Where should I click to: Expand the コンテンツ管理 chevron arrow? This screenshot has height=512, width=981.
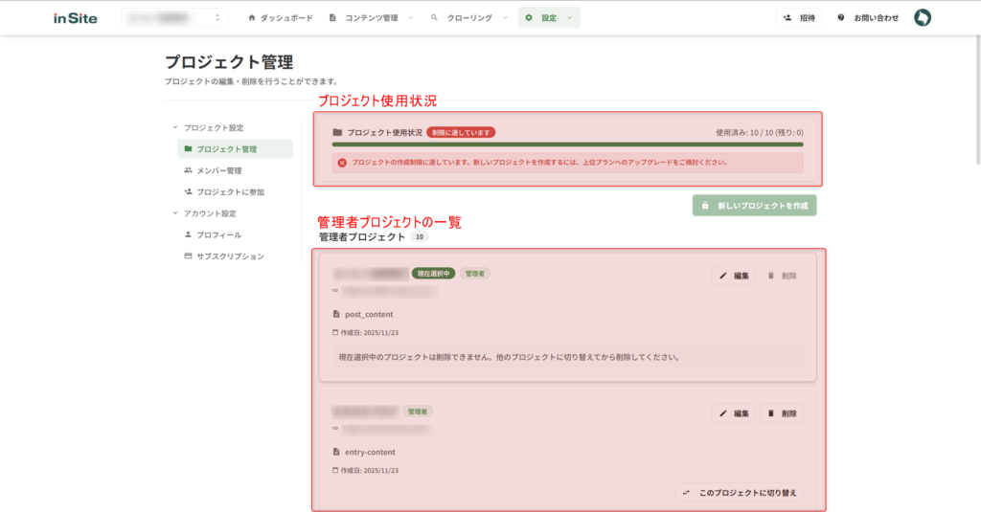pyautogui.click(x=410, y=18)
